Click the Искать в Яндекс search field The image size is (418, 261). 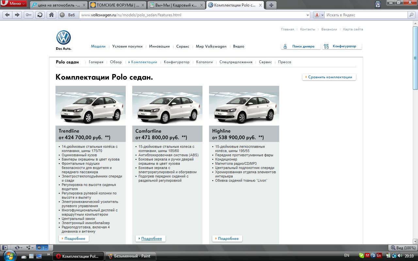(366, 15)
